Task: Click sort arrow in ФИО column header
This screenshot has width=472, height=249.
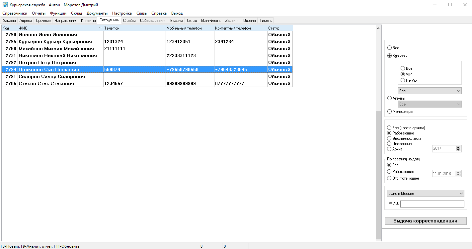Action: [x=100, y=28]
